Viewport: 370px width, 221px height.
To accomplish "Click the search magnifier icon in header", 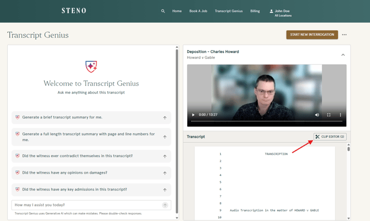I will coord(163,11).
